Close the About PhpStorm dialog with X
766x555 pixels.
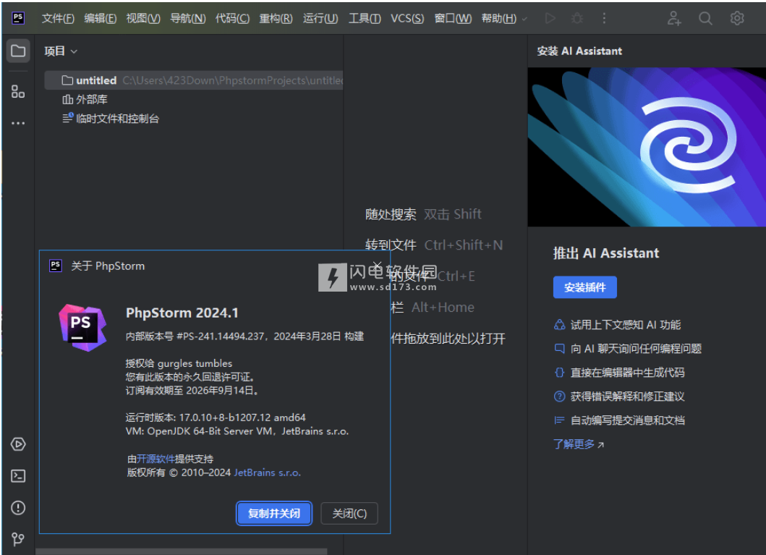(x=377, y=266)
